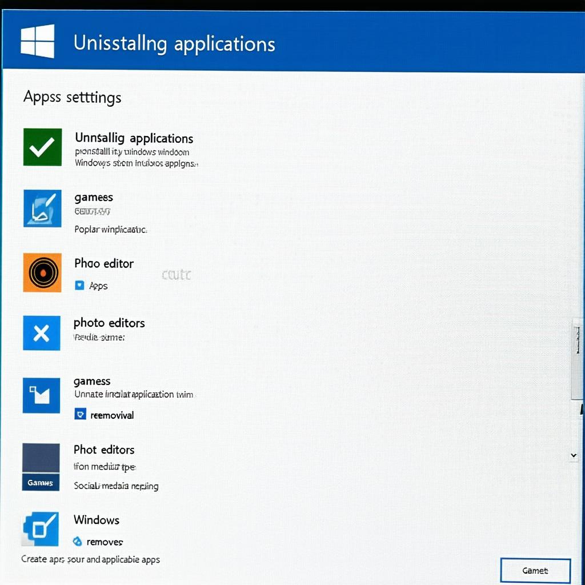The width and height of the screenshot is (585, 585).
Task: Click the Create apps footer text
Action: point(90,559)
